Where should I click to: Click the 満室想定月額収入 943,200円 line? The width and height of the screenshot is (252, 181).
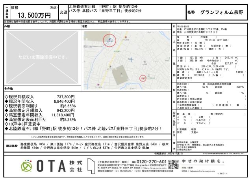point(40,110)
